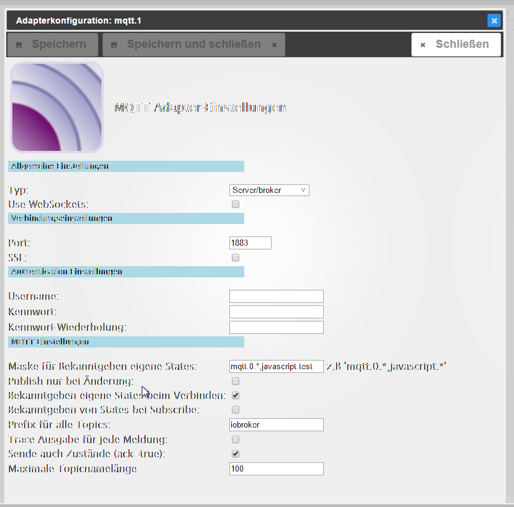Click the Allgemeine Einstellungen section header
This screenshot has height=507, width=514.
126,166
